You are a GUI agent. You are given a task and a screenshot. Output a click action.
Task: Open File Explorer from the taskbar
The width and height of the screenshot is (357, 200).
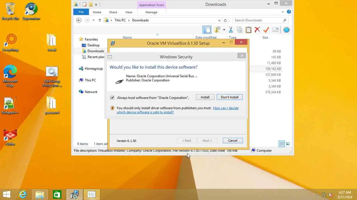click(40, 194)
